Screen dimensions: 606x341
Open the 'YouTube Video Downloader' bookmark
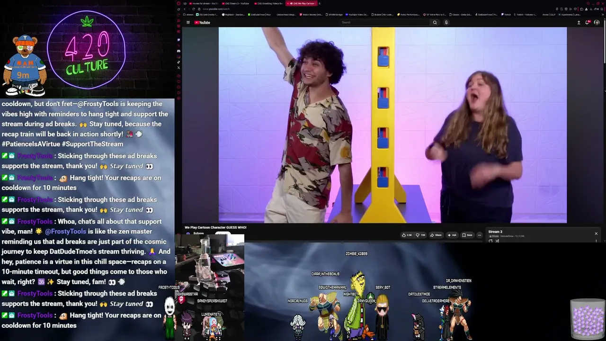point(356,15)
